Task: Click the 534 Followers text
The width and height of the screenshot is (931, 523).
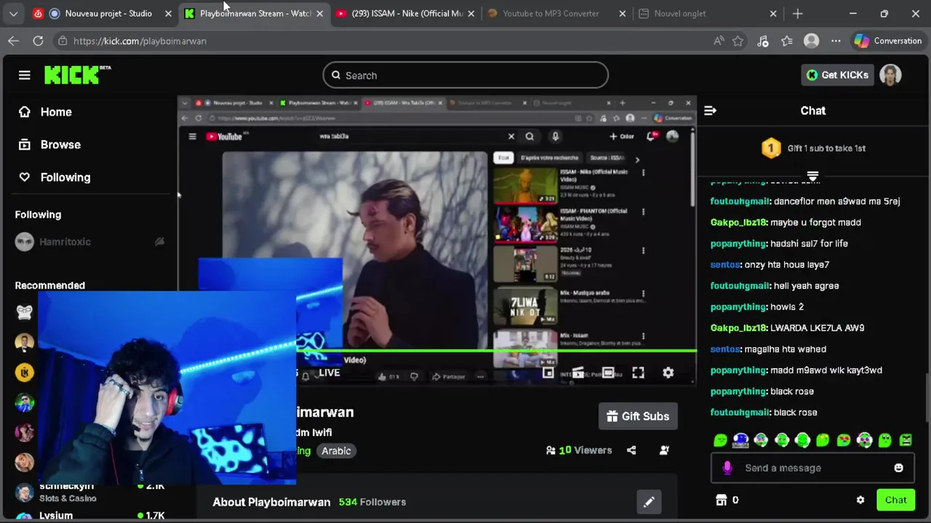Action: pyautogui.click(x=372, y=502)
